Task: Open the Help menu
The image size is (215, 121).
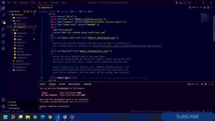Action: [x=63, y=3]
